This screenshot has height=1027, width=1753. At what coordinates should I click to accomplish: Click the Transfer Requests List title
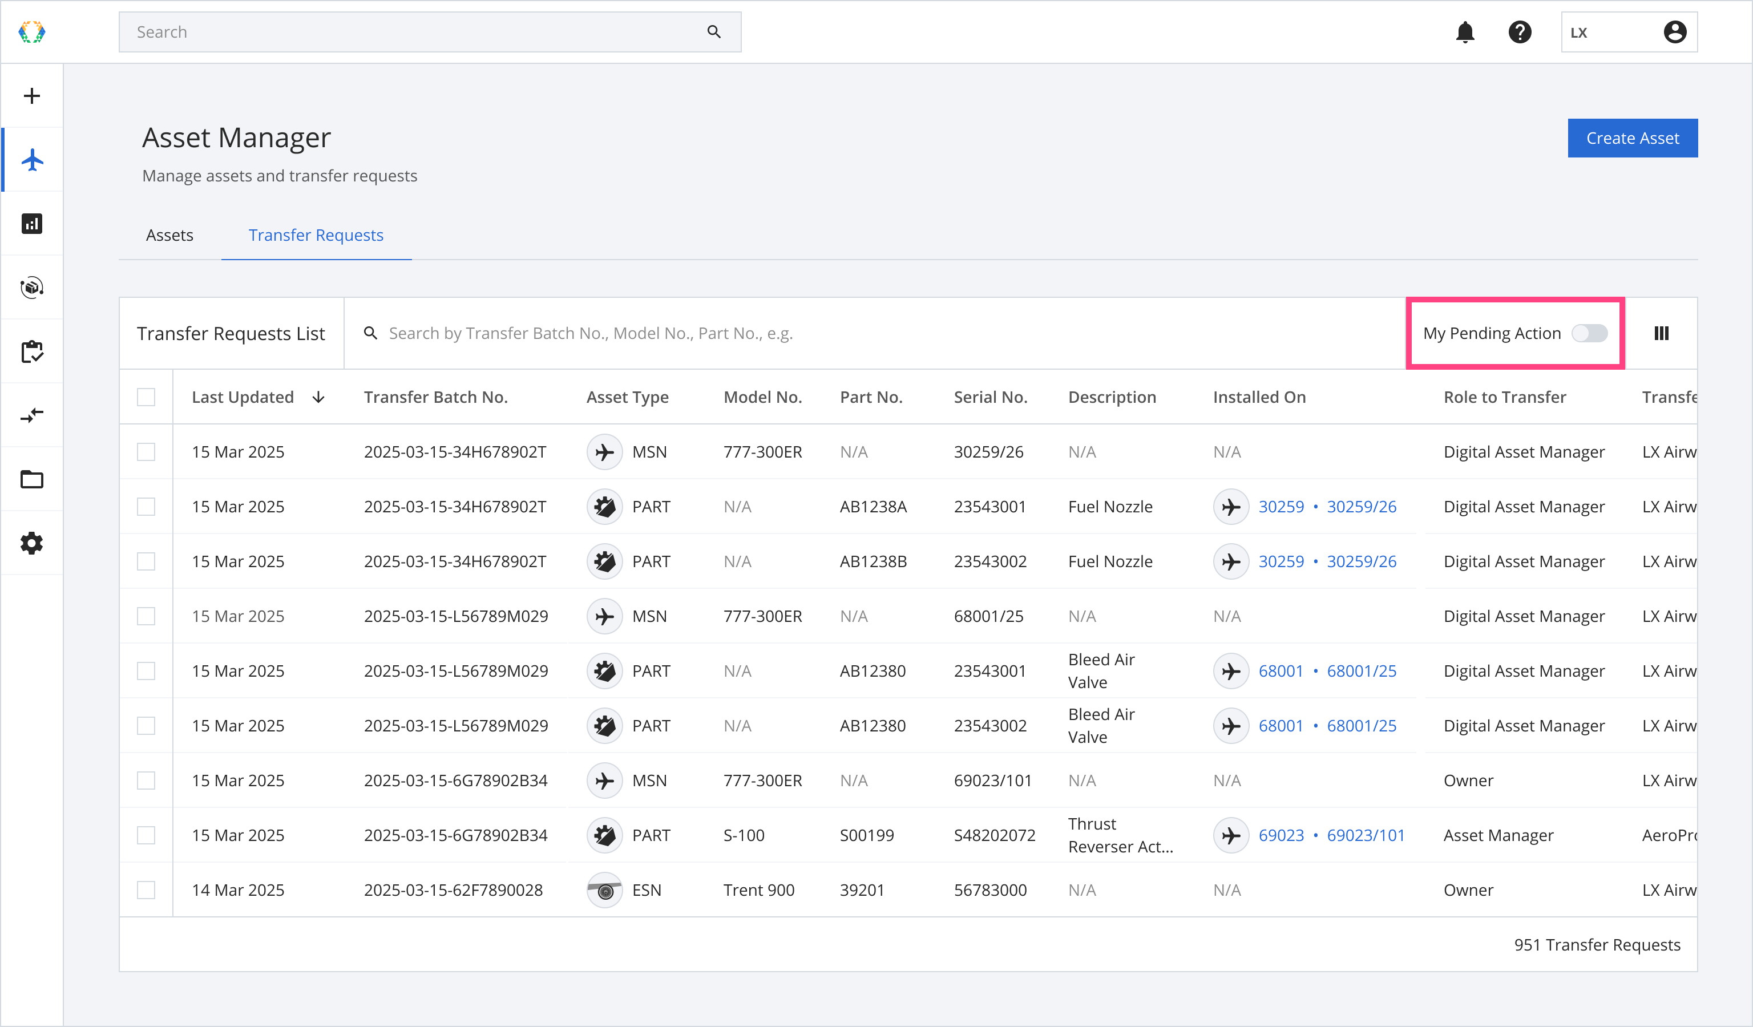click(231, 333)
